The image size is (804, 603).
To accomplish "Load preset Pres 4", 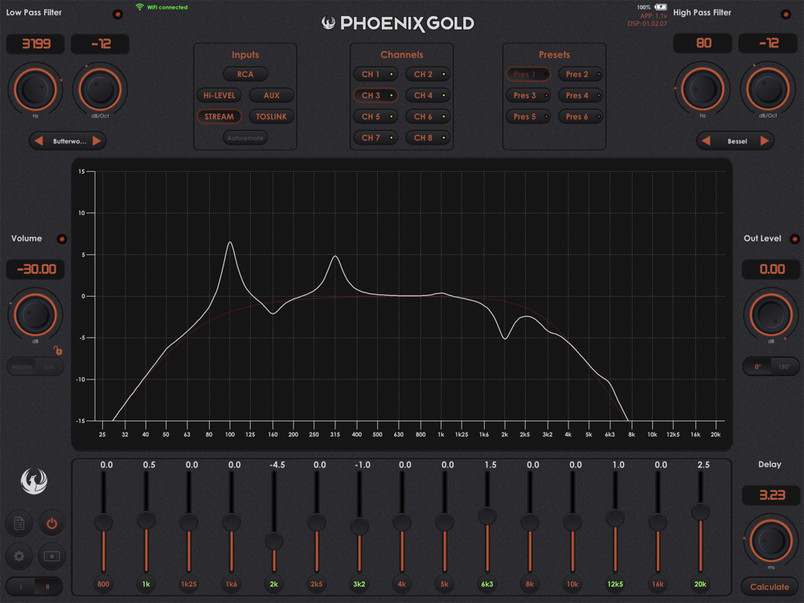I will 580,96.
